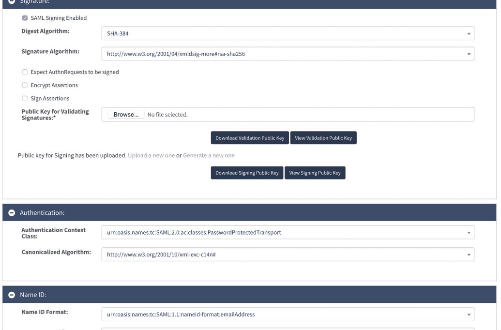Open the Name ID Format dropdown
Image resolution: width=501 pixels, height=330 pixels.
coord(288,315)
